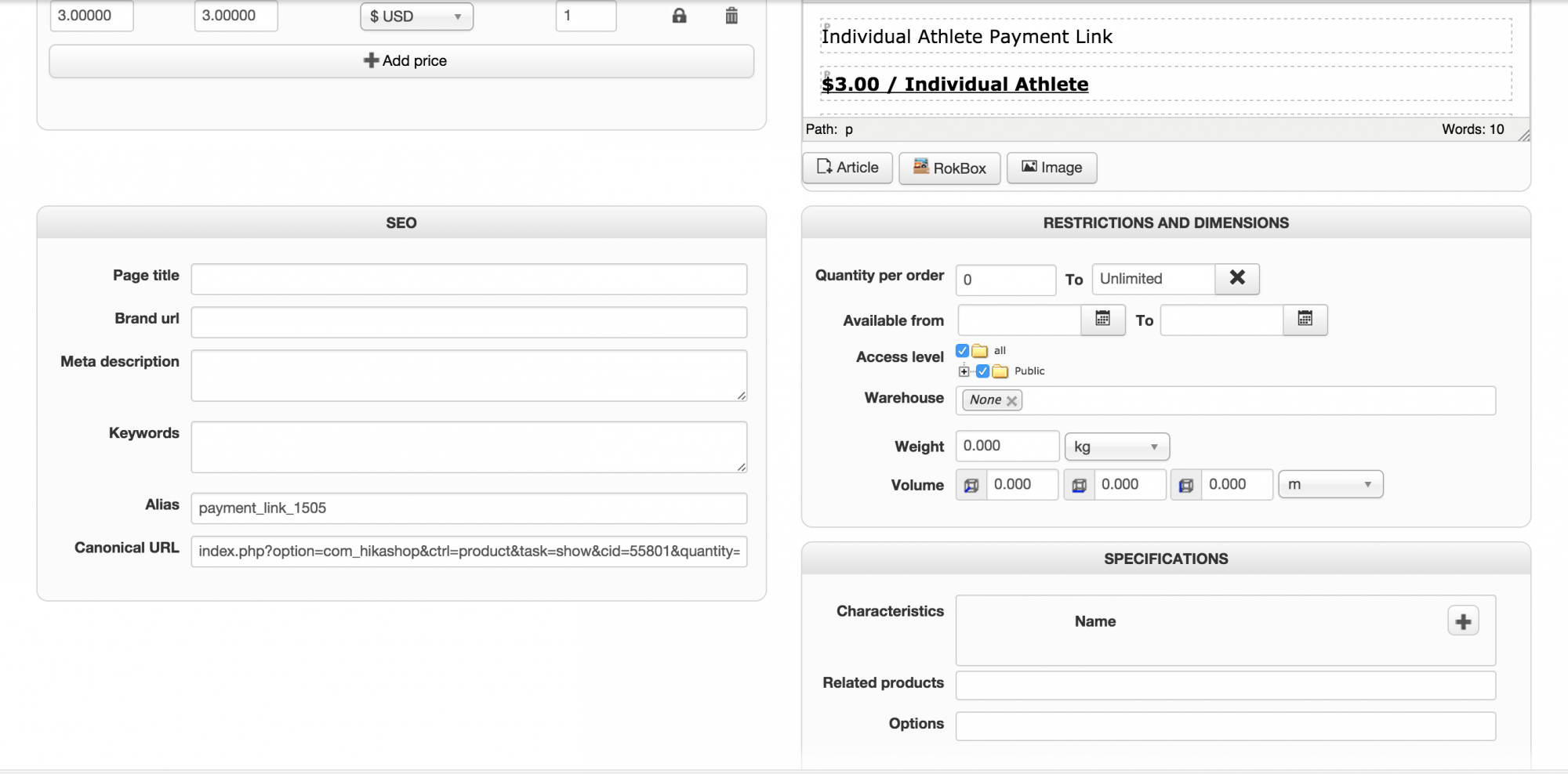1568x774 pixels.
Task: Clear the Unlimited quantity limit
Action: [1237, 278]
